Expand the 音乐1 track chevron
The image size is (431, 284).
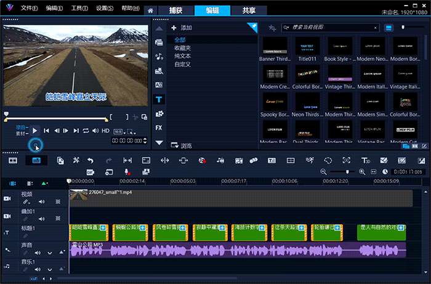point(50,270)
